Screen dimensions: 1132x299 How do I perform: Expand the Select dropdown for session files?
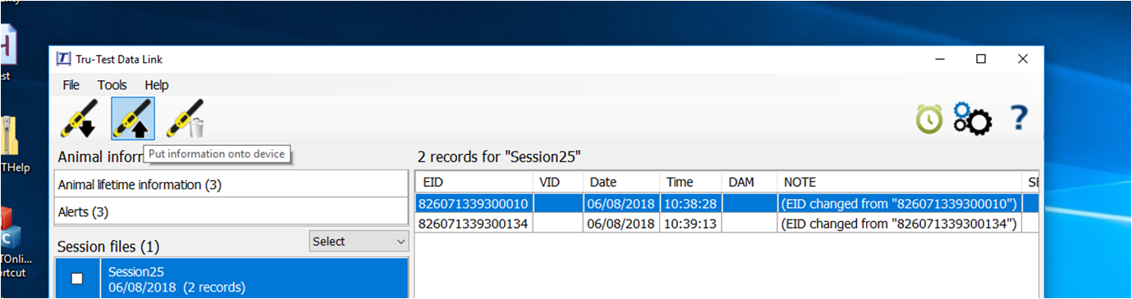tap(359, 242)
